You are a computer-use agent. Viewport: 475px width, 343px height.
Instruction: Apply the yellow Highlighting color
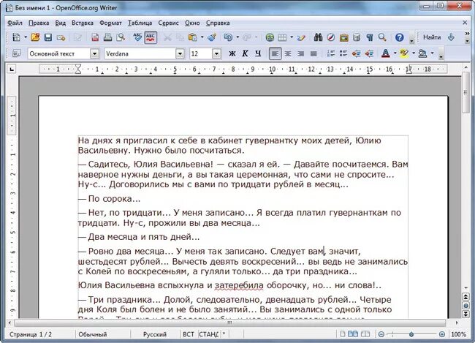click(404, 53)
